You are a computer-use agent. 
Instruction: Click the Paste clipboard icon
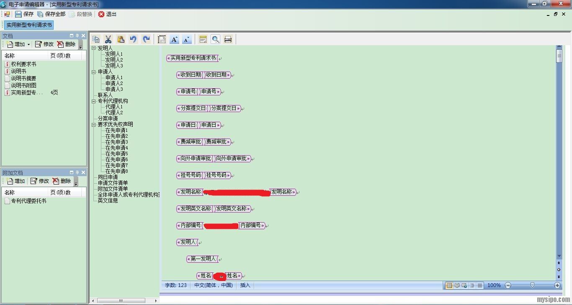click(x=121, y=39)
